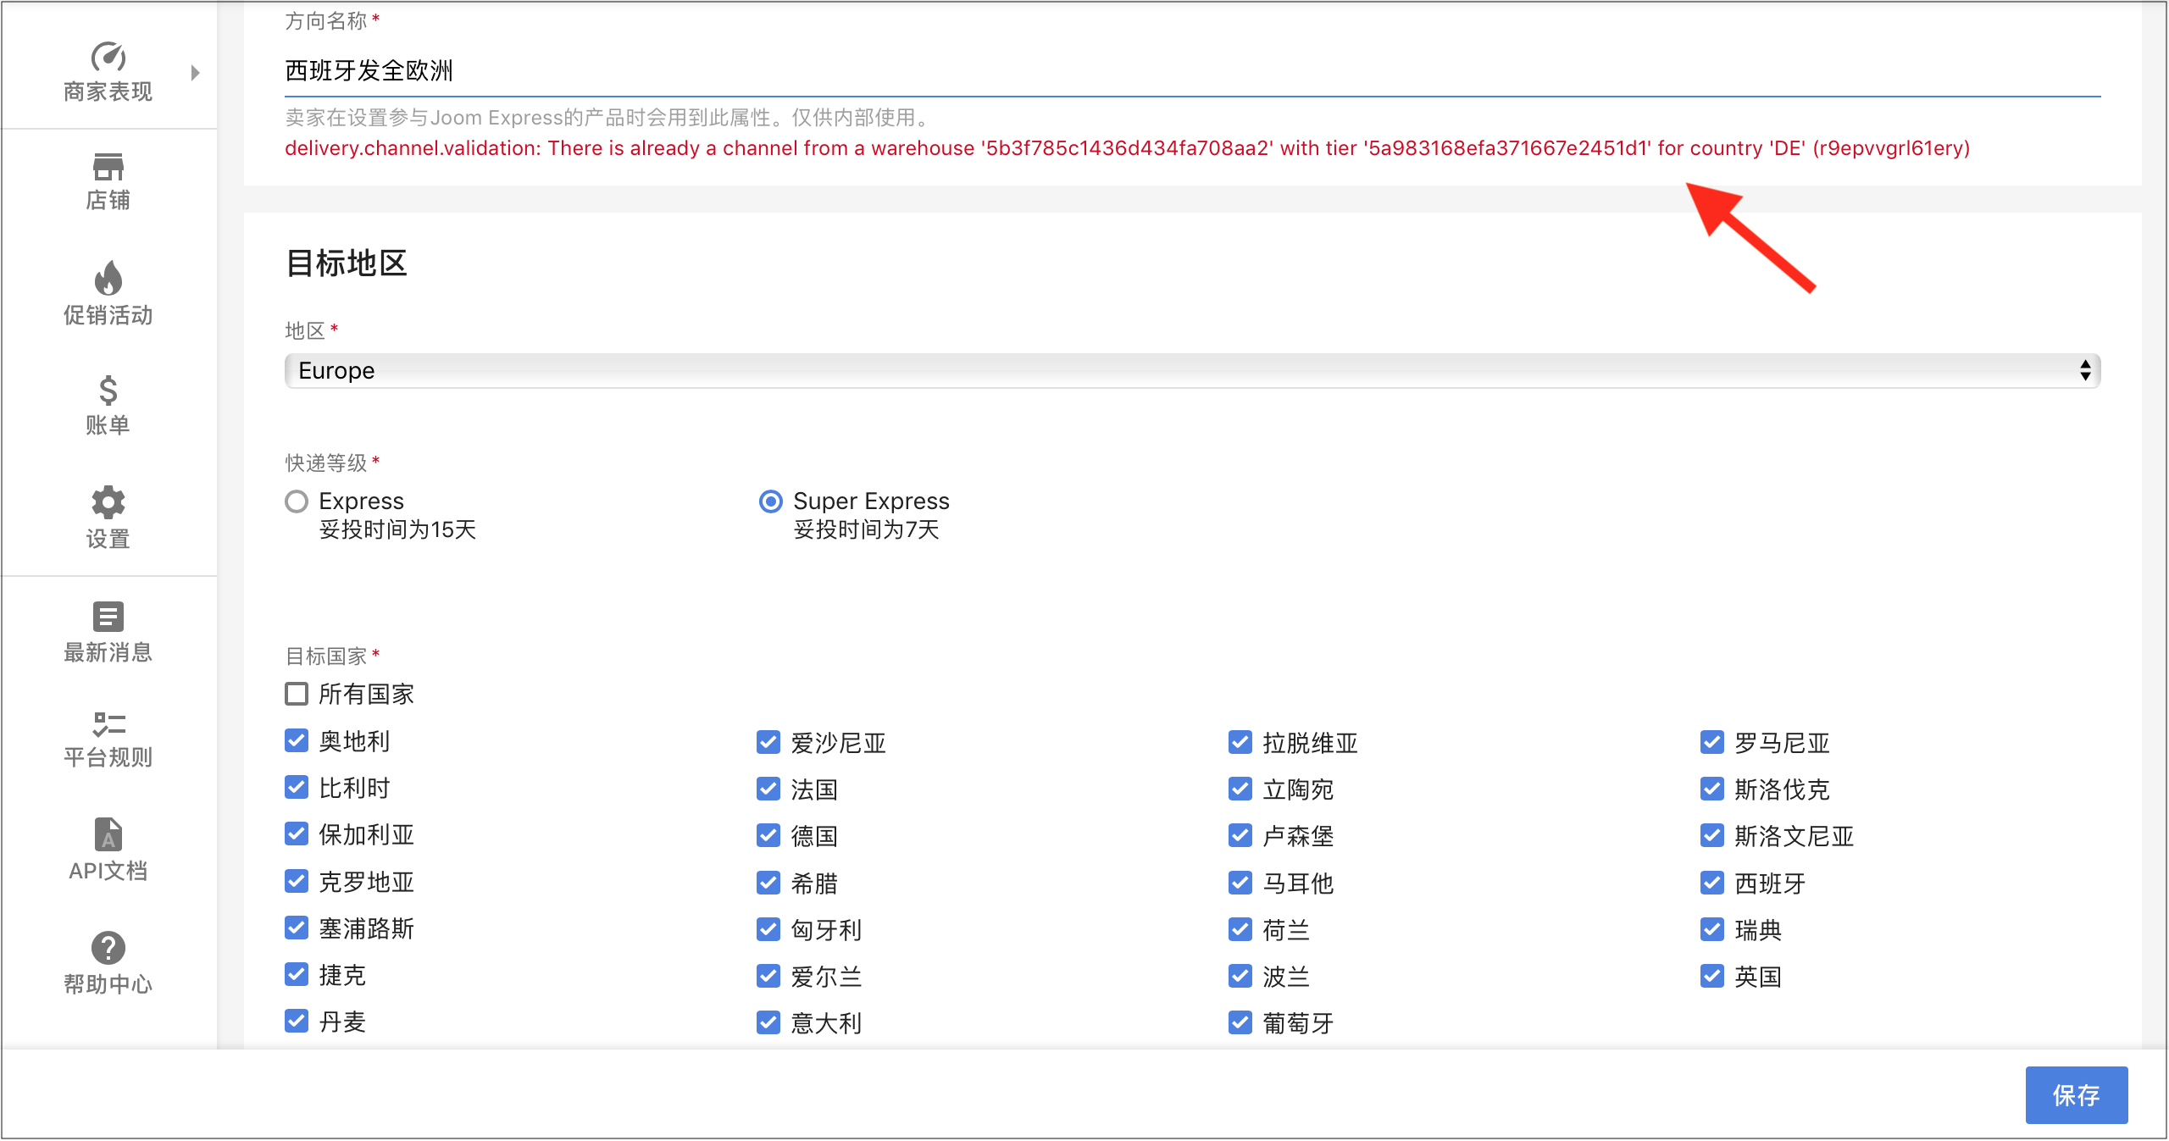Click the 保存 button

[2076, 1095]
